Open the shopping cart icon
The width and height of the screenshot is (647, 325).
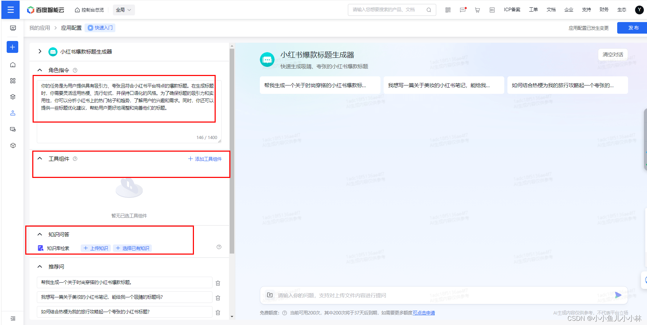point(477,10)
